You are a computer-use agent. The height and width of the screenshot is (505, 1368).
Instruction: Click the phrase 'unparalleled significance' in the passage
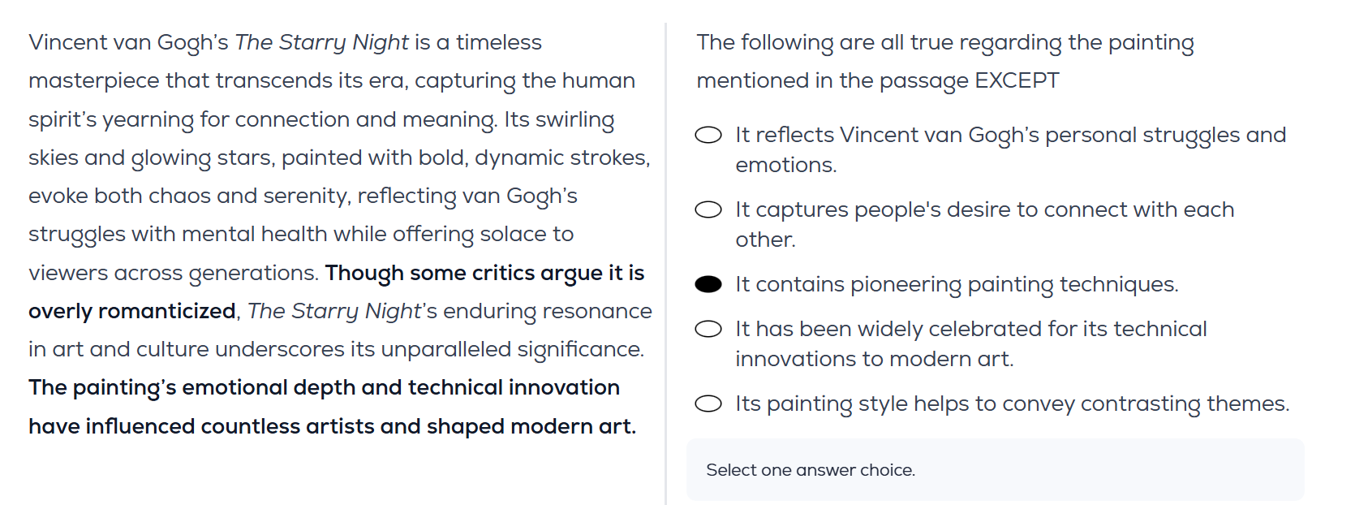point(512,349)
